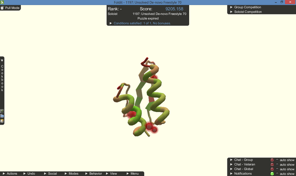This screenshot has width=296, height=176.
Task: Click the blue folder icon in Cookbook
Action: [x=2, y=116]
